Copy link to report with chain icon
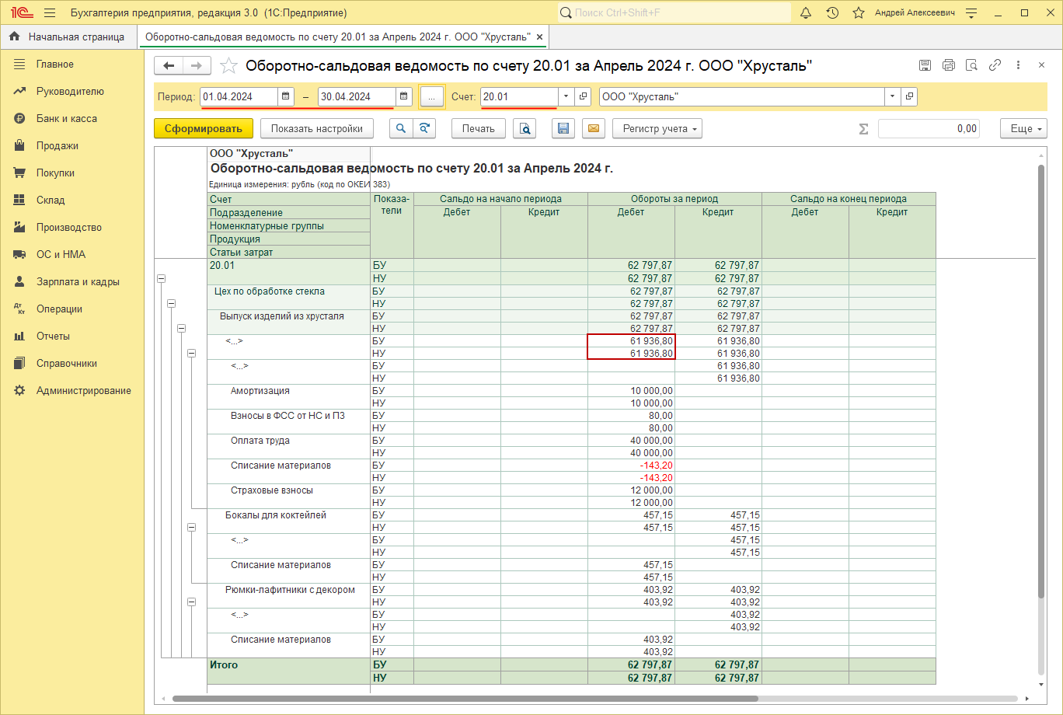Screen dimensions: 1063x715 point(995,66)
